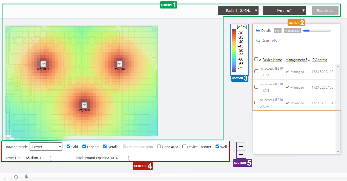Screen dimensions: 347x181
Task: Toggle the Wall checkbox
Action: 217,146
